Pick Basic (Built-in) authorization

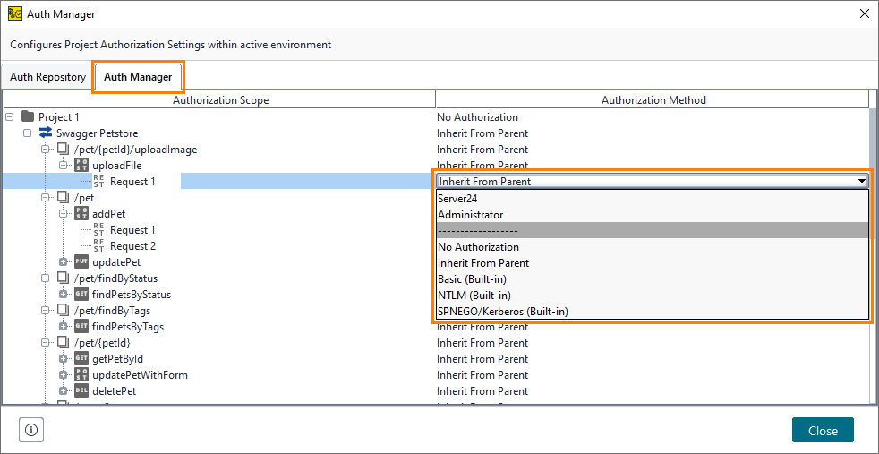[653, 279]
